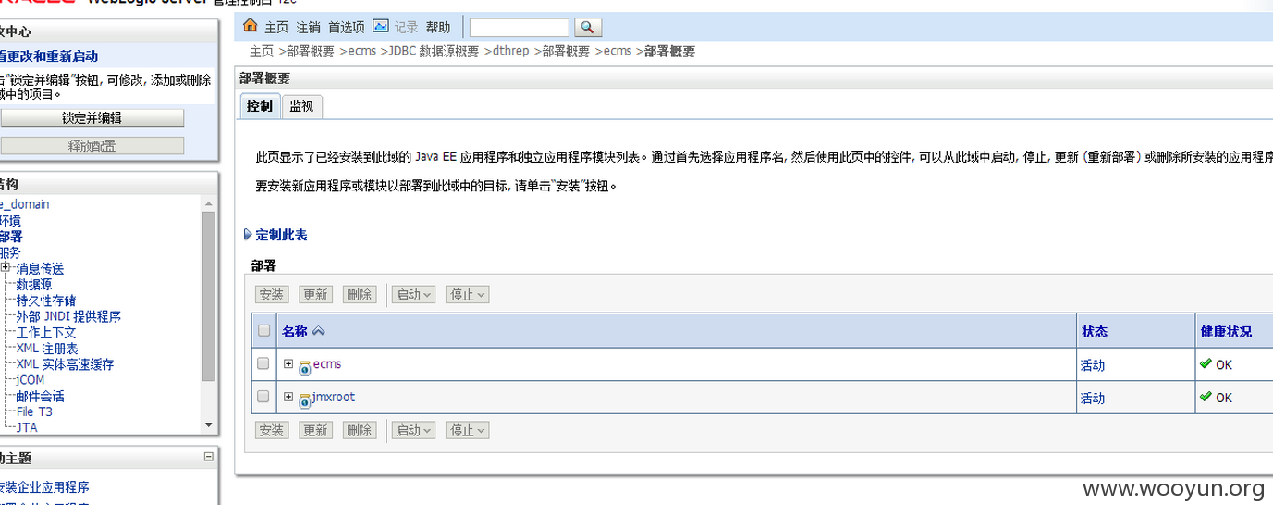Select File T3 in the tree

pos(34,411)
